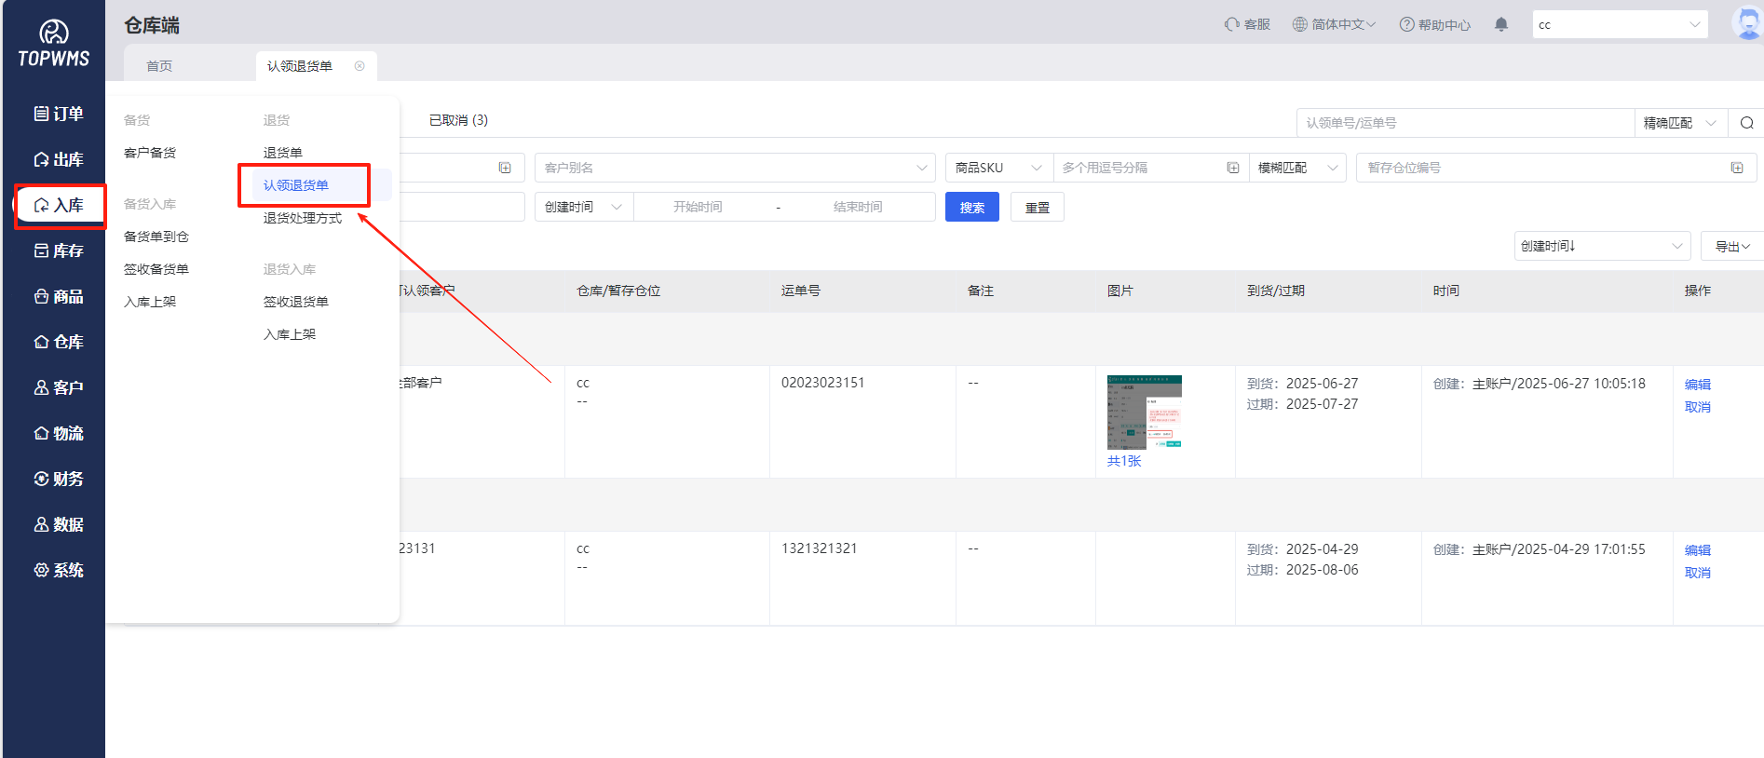
Task: Click batch-input icon in 暂存仓位编号 field
Action: 1737,168
